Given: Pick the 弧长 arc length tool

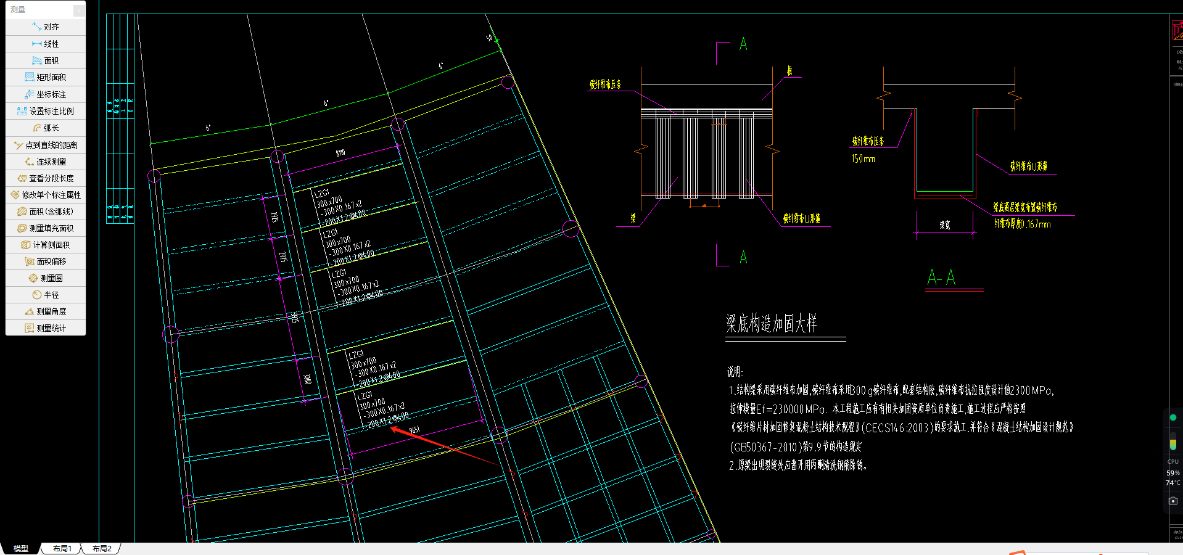Looking at the screenshot, I should 46,128.
